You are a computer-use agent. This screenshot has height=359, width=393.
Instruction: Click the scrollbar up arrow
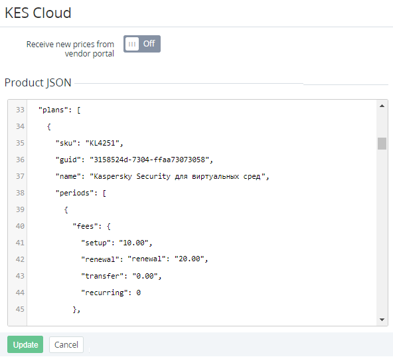382,106
